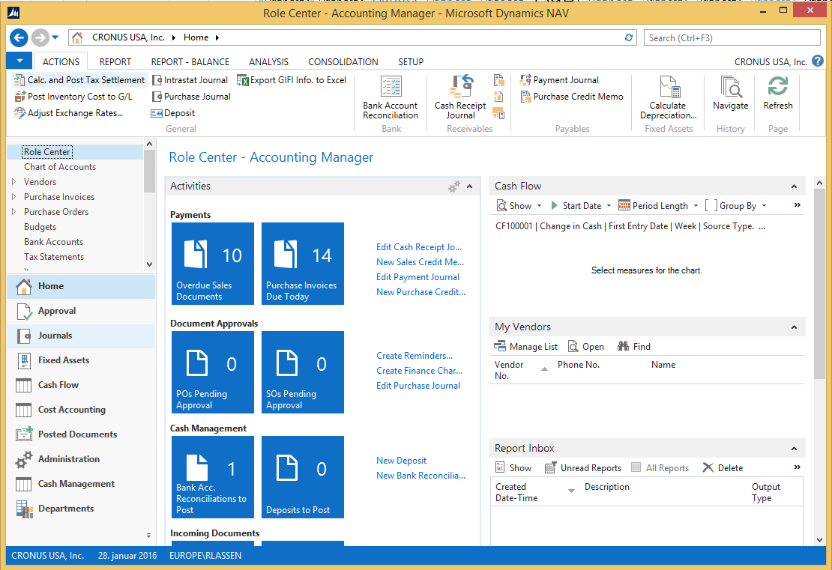
Task: Click the Navigate icon in History group
Action: tap(730, 88)
